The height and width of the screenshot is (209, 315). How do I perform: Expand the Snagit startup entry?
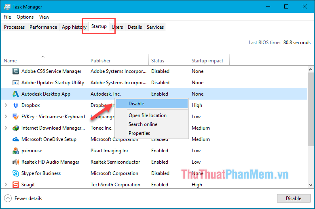tap(6, 184)
